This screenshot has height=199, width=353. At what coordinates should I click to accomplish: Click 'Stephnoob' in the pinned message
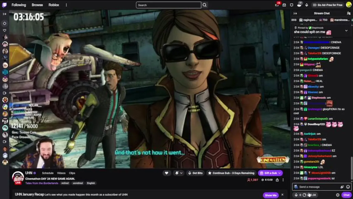point(318,28)
